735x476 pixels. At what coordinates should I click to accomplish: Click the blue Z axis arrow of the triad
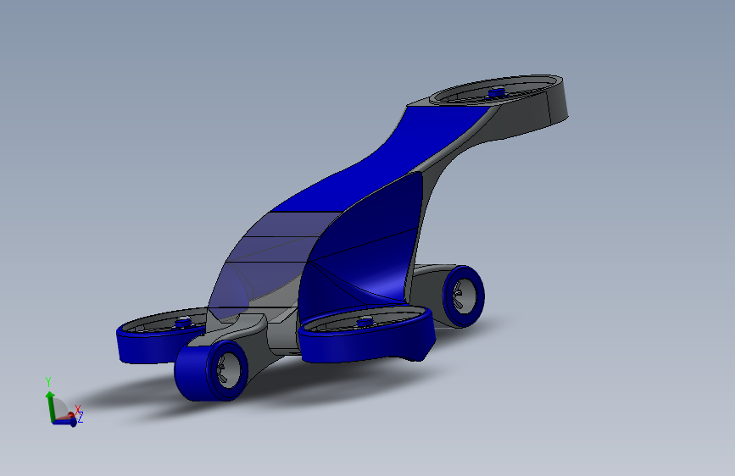[x=65, y=422]
